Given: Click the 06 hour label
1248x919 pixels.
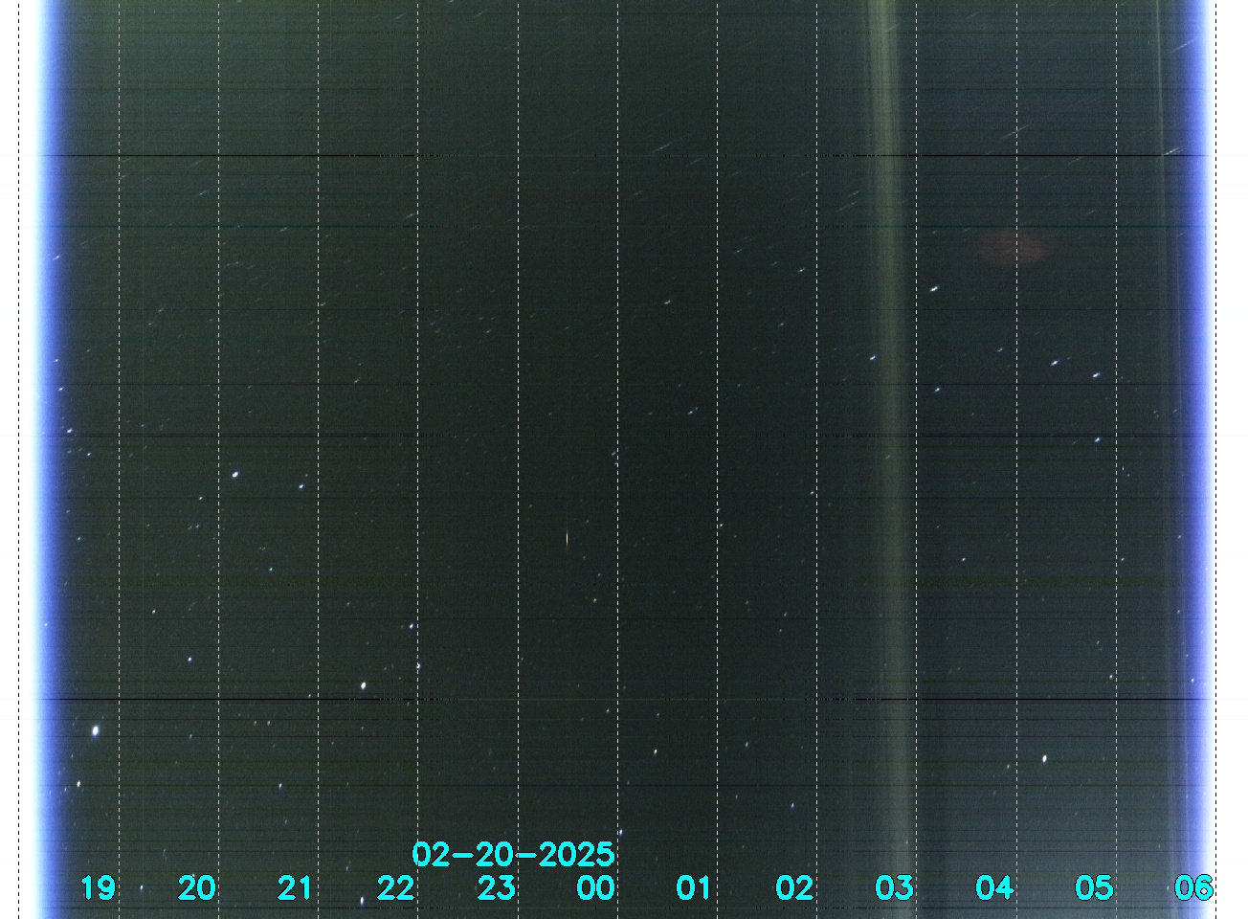Looking at the screenshot, I should click(x=1193, y=887).
